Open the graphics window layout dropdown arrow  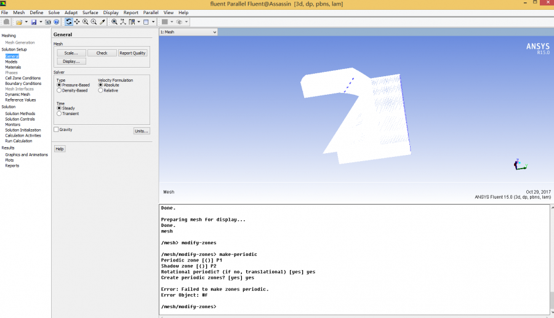pos(153,22)
